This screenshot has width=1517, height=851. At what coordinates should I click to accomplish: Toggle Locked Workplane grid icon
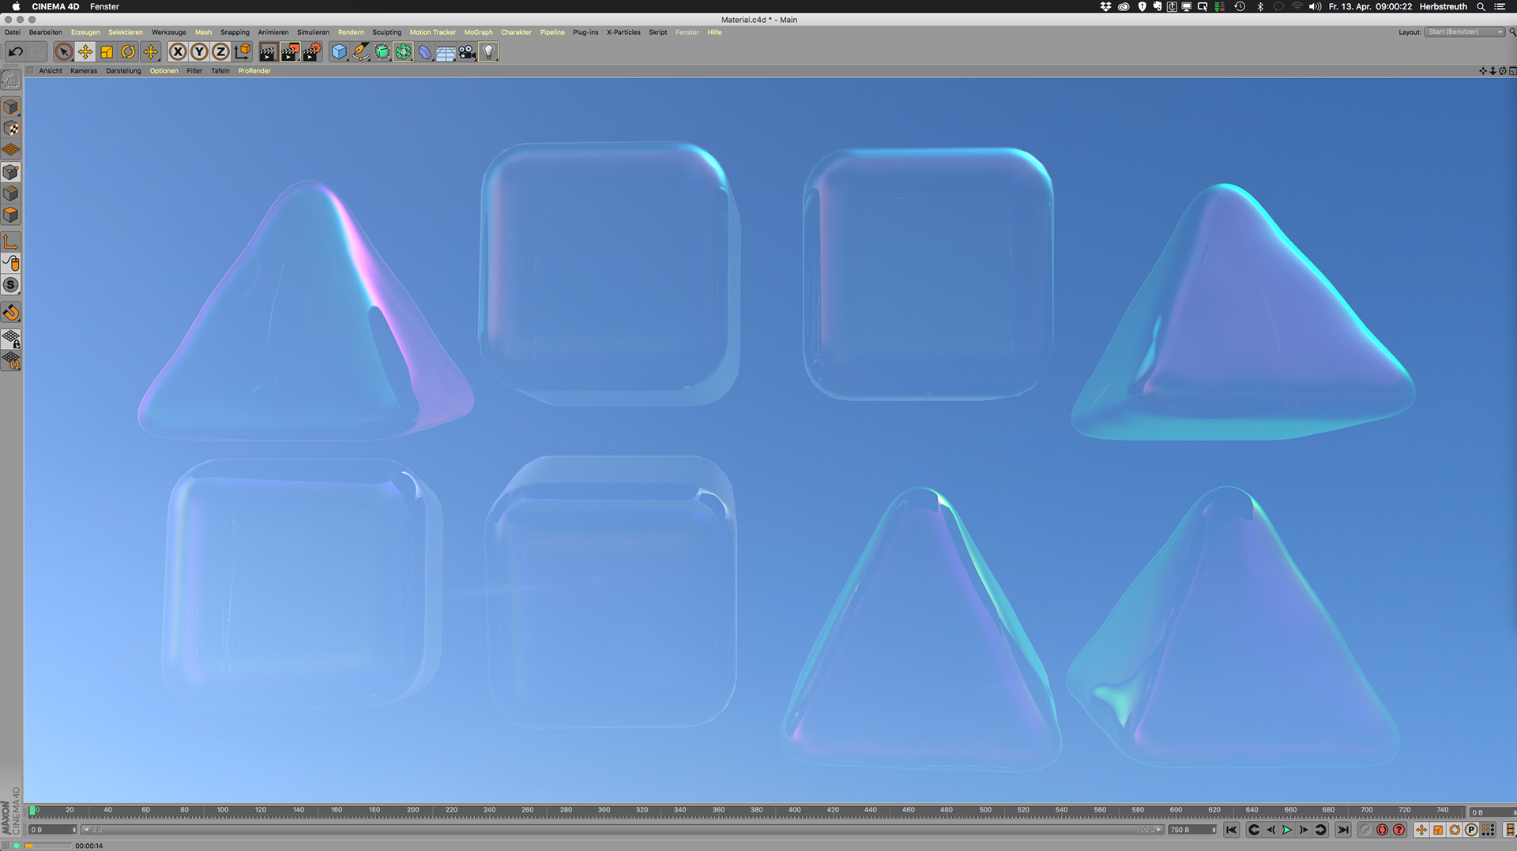(x=11, y=339)
